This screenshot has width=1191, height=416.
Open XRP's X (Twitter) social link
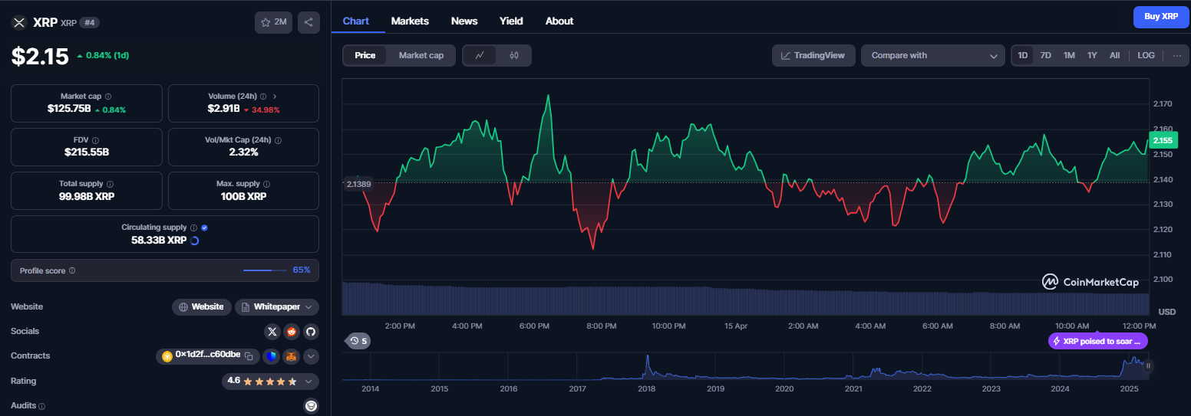point(272,332)
